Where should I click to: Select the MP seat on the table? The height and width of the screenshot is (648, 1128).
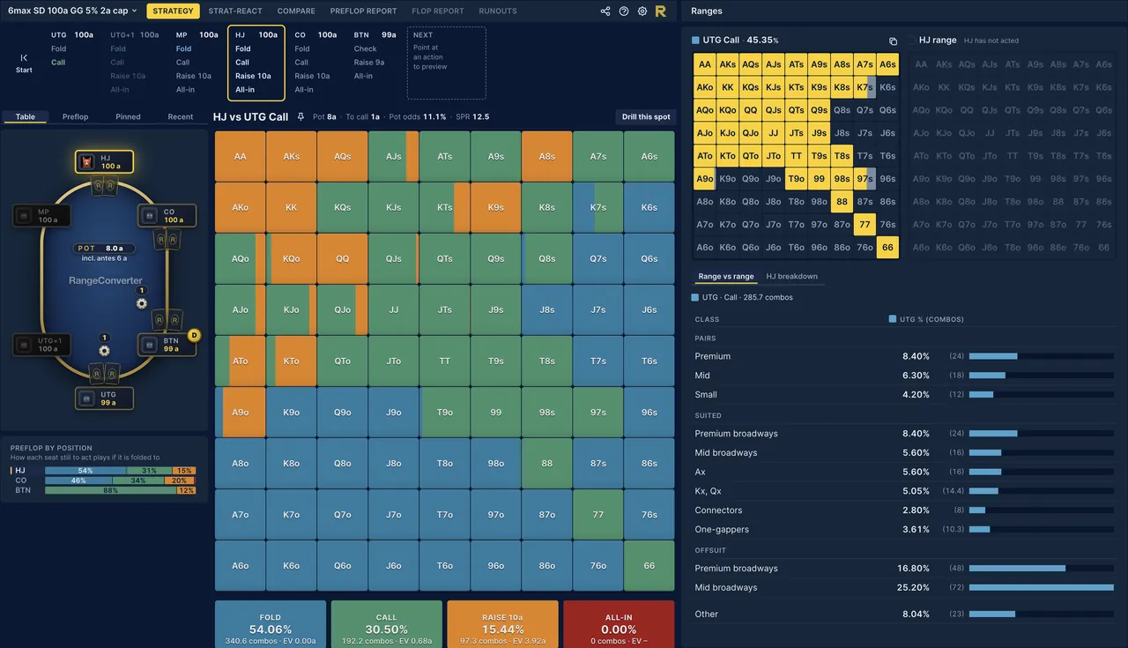[41, 216]
